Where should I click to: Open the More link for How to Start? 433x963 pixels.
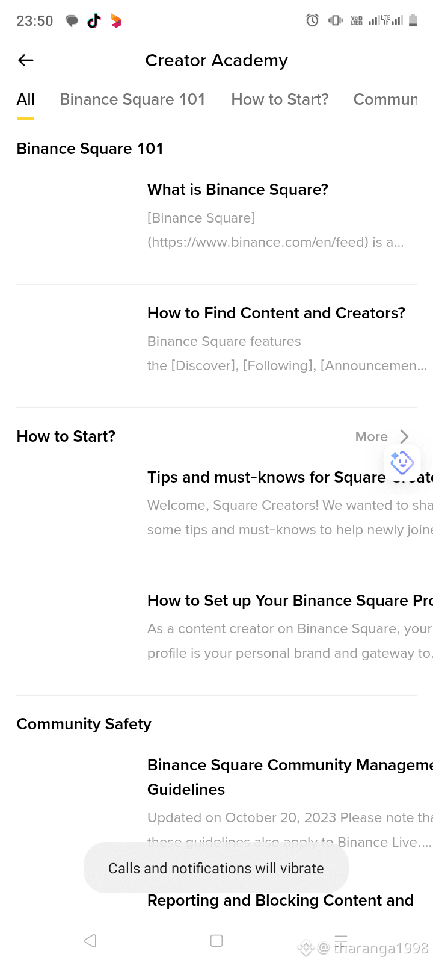[x=372, y=436]
